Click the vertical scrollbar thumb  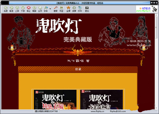point(156,27)
